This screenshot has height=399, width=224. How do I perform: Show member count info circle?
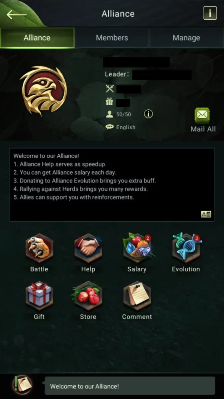tap(148, 114)
